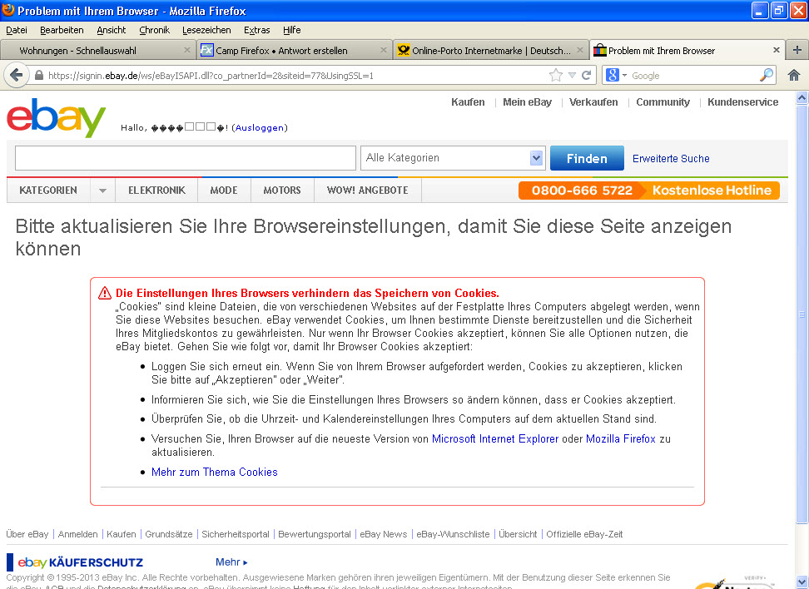Open the eBay News footer link

click(x=384, y=534)
